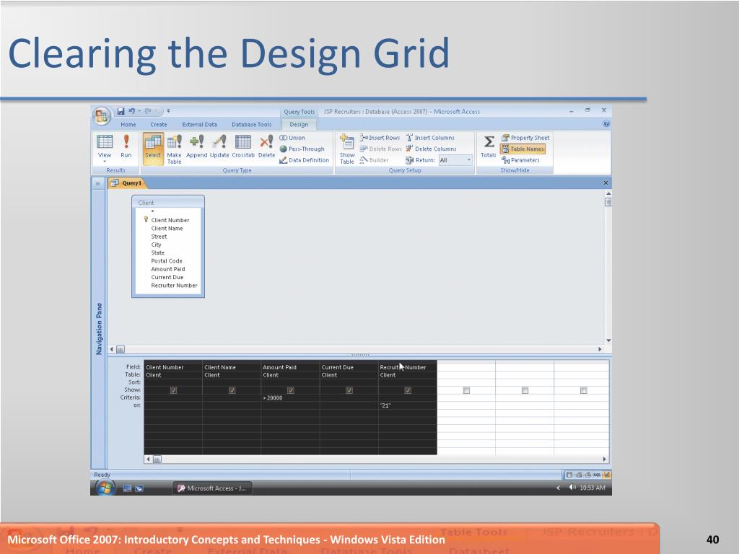Toggle Totals row

489,146
